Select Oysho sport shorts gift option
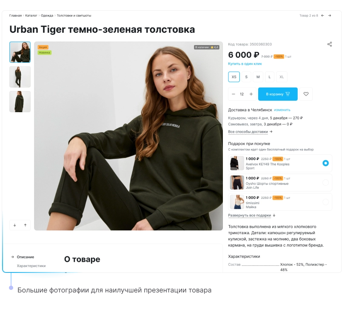The width and height of the screenshot is (342, 312). [325, 182]
